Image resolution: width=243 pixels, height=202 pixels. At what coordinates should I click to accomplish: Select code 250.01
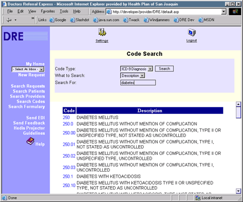[69, 145]
